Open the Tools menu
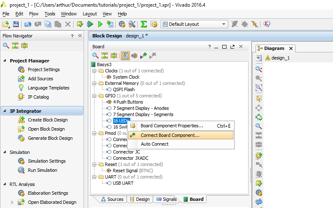333x208 pixels. coord(50,14)
